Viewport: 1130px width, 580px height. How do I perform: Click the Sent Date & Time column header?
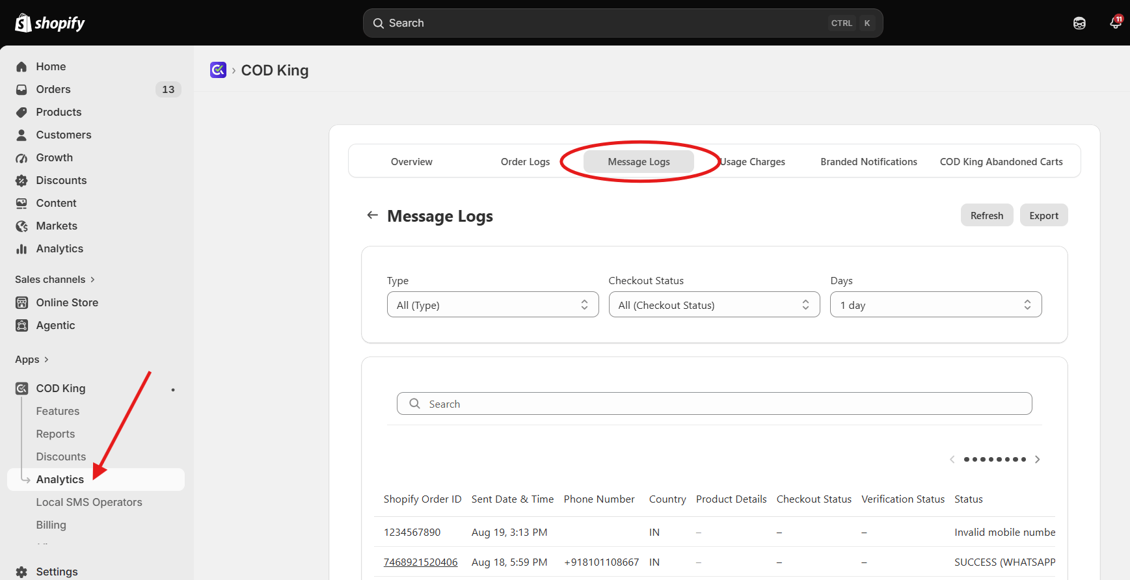point(513,499)
